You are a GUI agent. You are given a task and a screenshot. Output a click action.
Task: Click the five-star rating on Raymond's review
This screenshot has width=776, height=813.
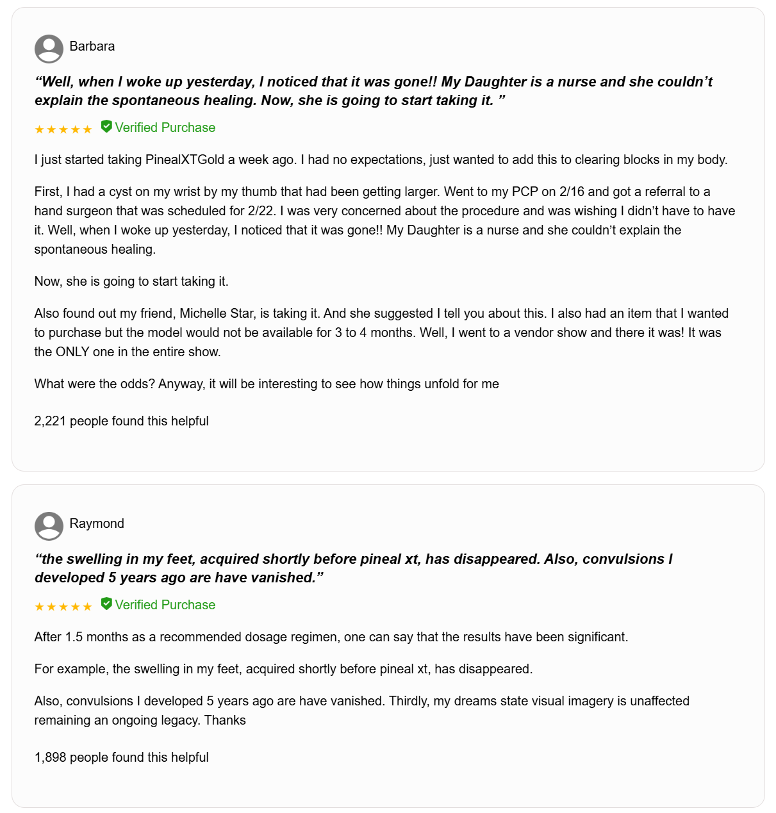(63, 607)
